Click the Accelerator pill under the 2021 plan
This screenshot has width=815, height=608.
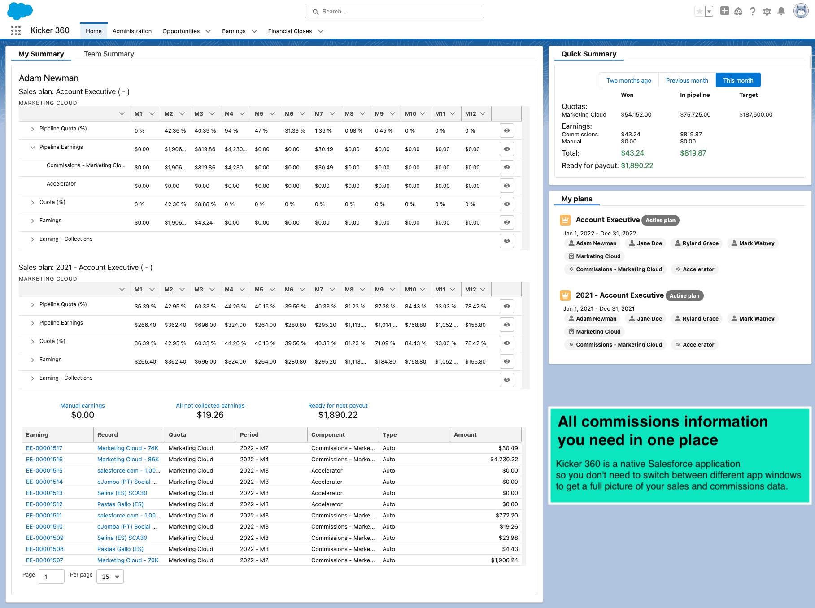tap(695, 345)
